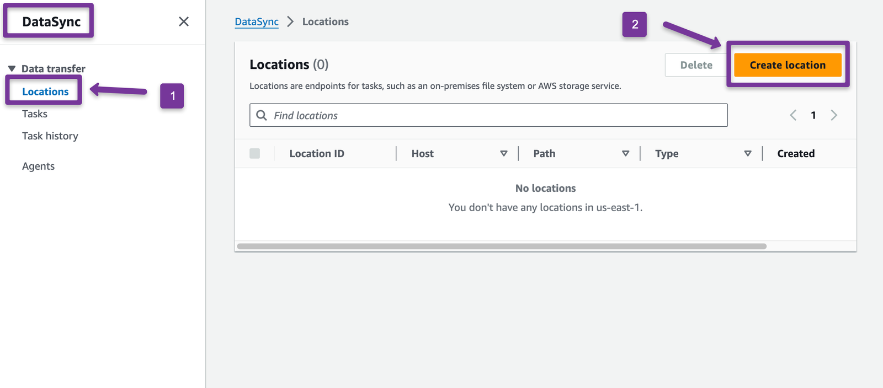Toggle the select-all locations checkbox
This screenshot has width=883, height=388.
click(254, 154)
